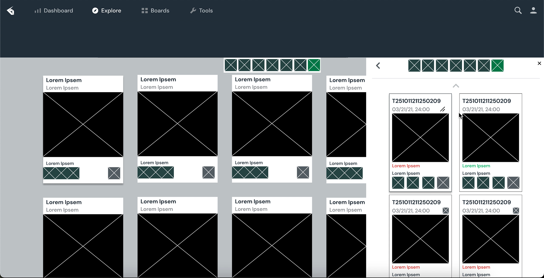Select second dark icon in main filter strip

tap(245, 65)
